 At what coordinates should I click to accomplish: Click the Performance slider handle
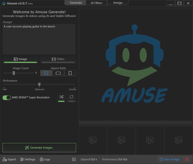click(x=39, y=84)
